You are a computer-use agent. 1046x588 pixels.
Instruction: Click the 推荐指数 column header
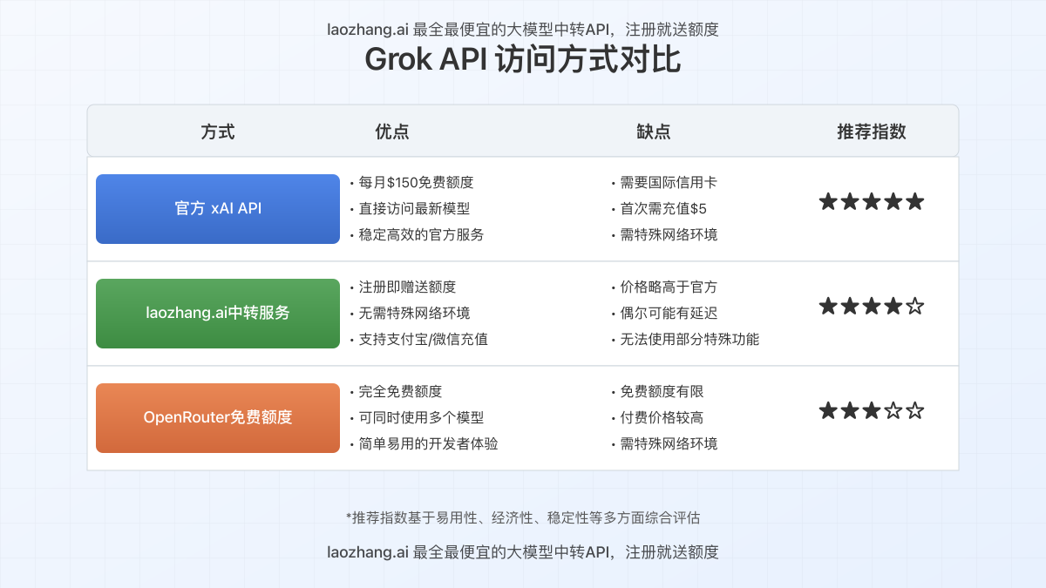pos(872,132)
